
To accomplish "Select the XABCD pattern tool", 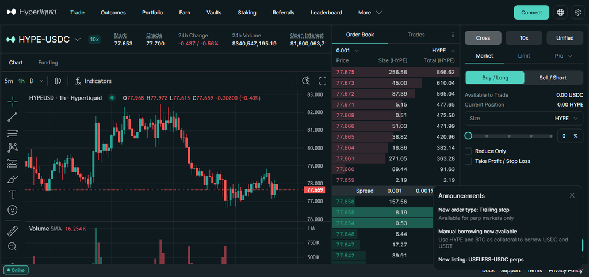I will click(x=13, y=147).
